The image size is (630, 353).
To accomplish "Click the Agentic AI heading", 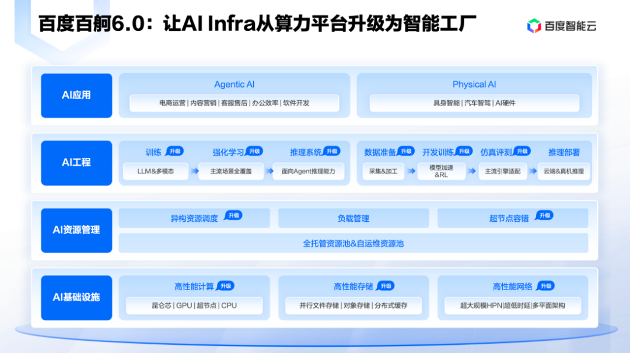I will pos(235,85).
